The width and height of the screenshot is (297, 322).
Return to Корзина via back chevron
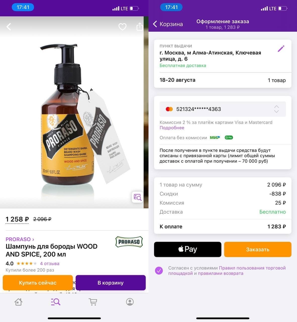point(155,24)
